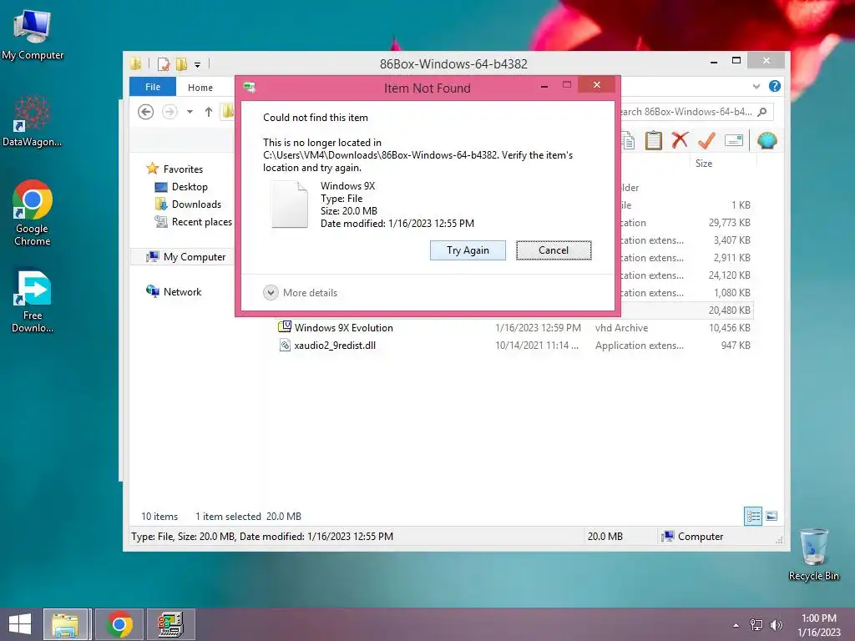Expand the ribbon with the chevron
The image size is (855, 641).
click(756, 86)
